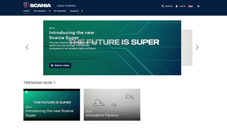The image size is (227, 128).
Task: Open All channels page
Action: [60, 11]
